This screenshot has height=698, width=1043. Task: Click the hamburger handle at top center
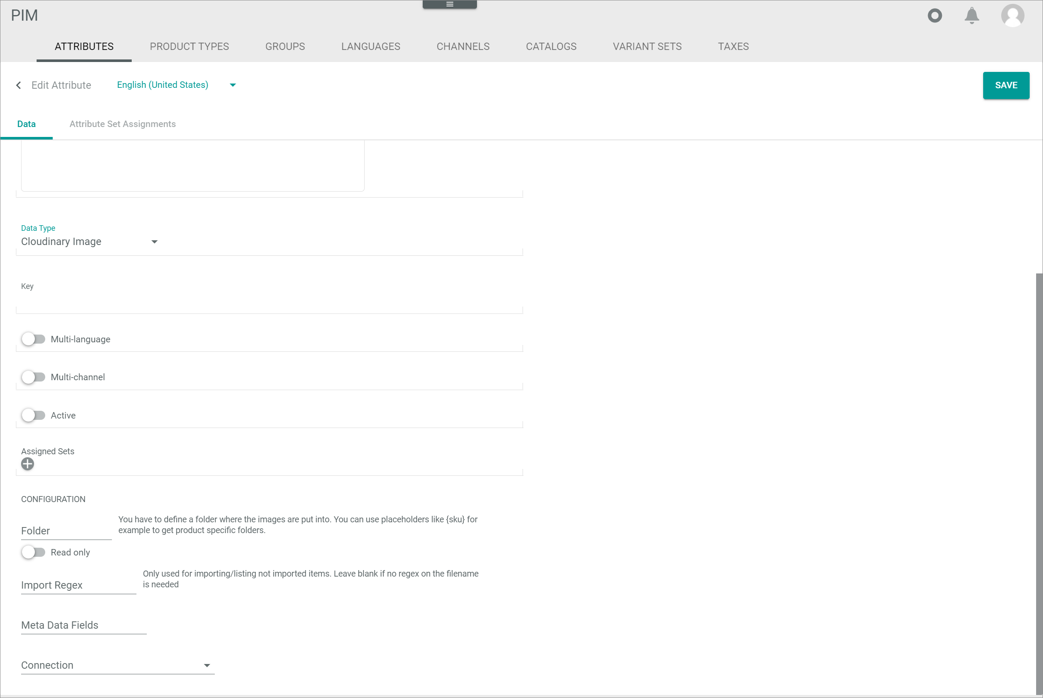[x=449, y=4]
